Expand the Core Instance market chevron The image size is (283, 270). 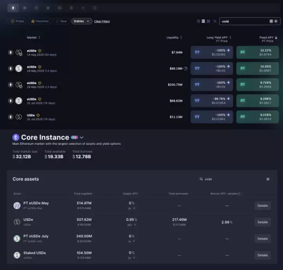point(82,138)
